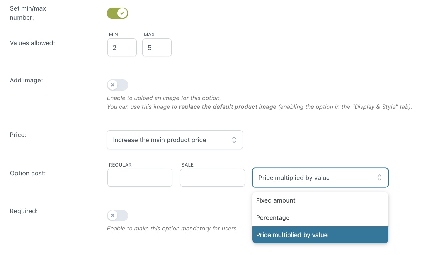Click the Price dropdown chevron arrows
This screenshot has width=422, height=255.
(x=234, y=140)
